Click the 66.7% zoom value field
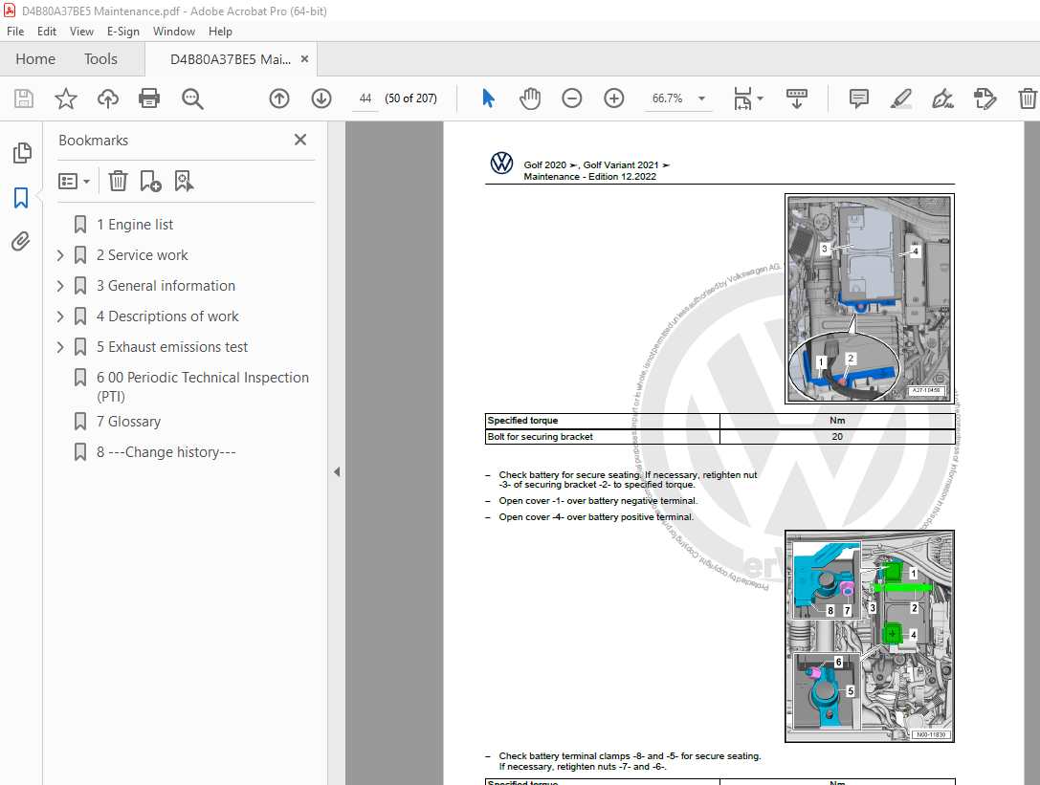Image resolution: width=1040 pixels, height=785 pixels. pos(667,98)
